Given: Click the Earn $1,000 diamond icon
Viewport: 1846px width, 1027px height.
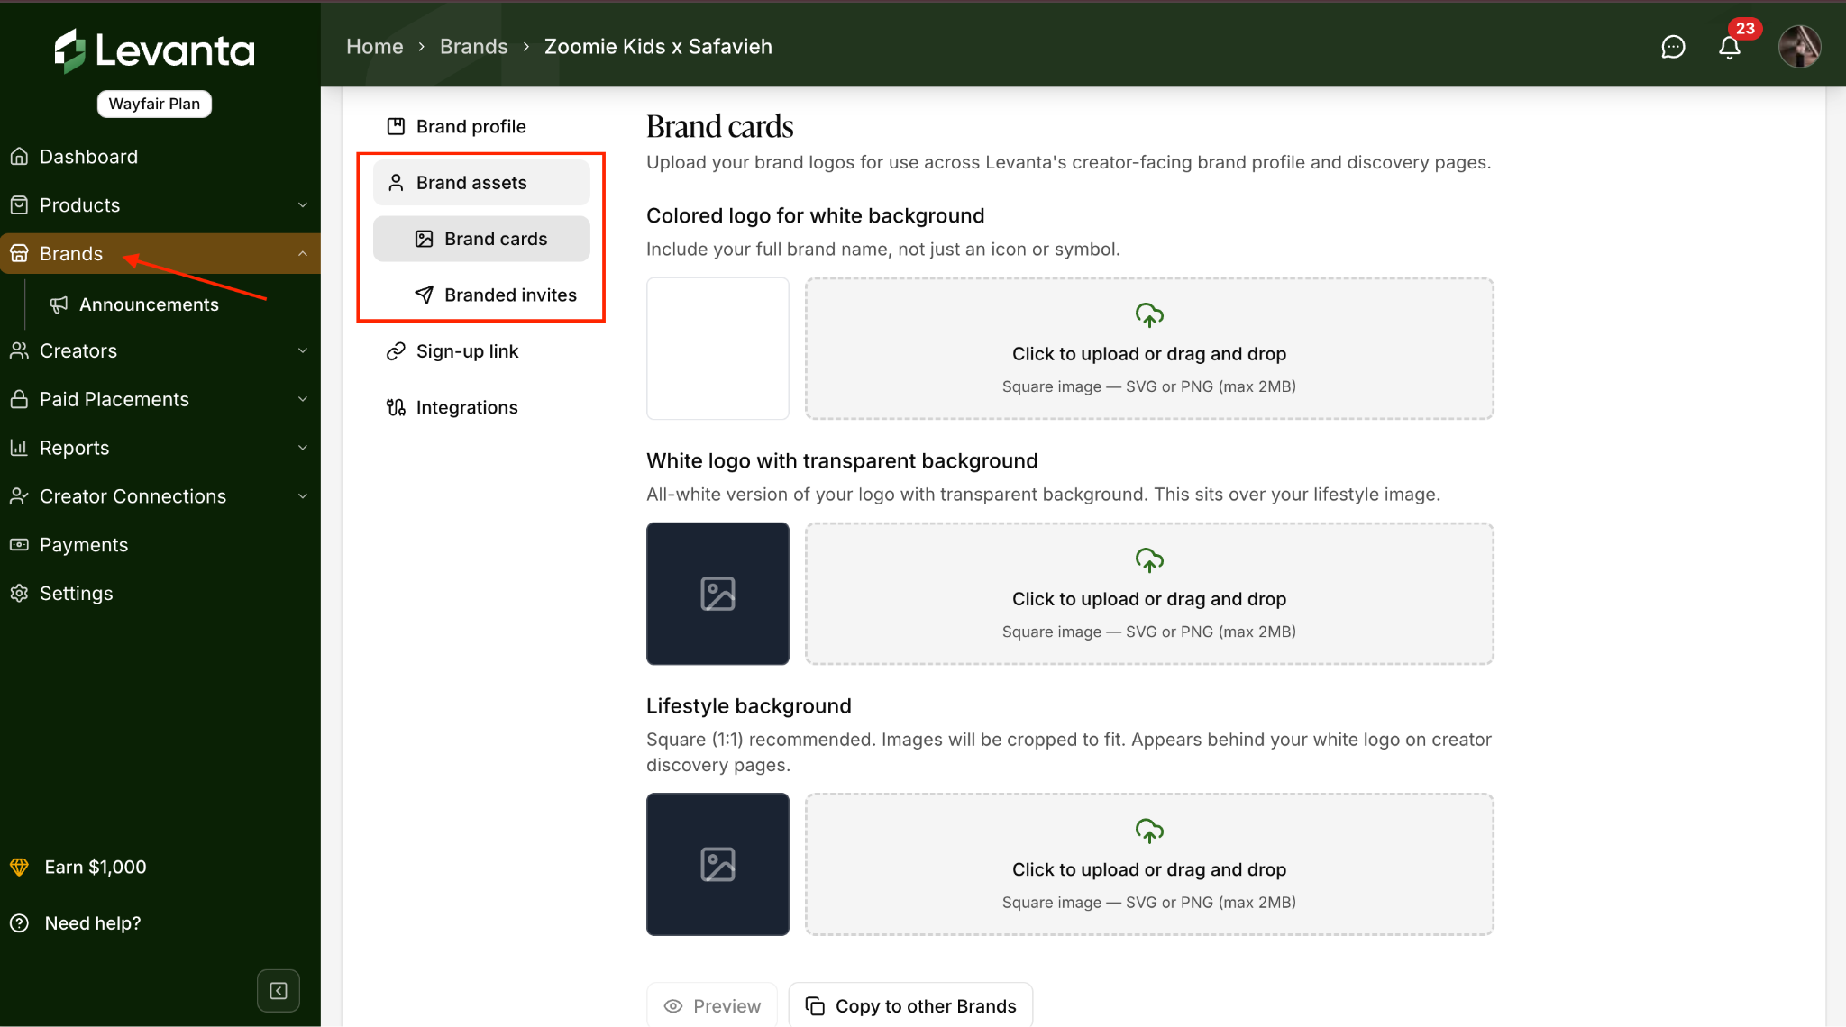Looking at the screenshot, I should point(19,867).
